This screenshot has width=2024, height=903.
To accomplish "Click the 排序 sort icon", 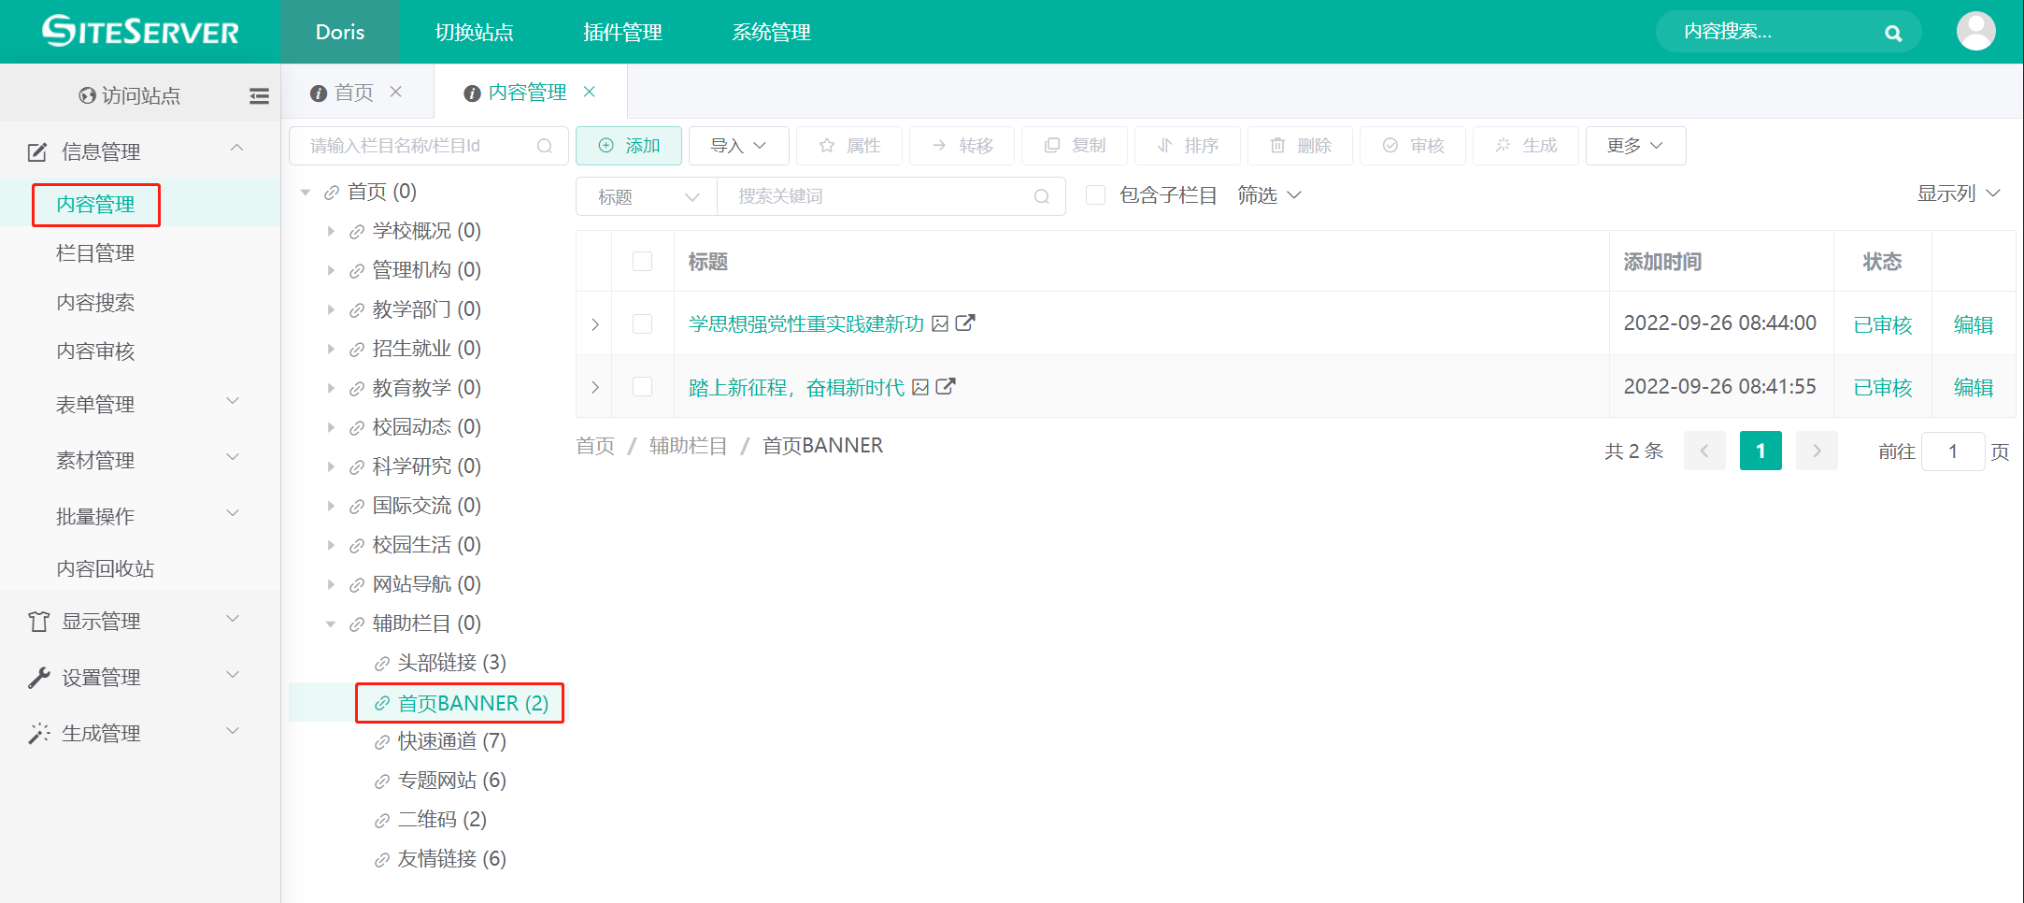I will click(x=1164, y=146).
